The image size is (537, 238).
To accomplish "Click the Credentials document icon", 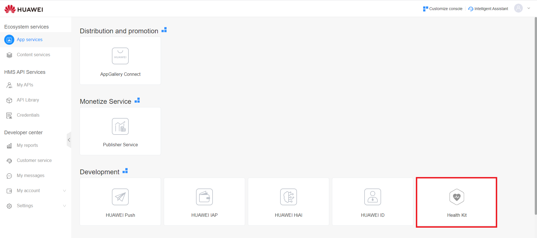I will click(x=9, y=116).
